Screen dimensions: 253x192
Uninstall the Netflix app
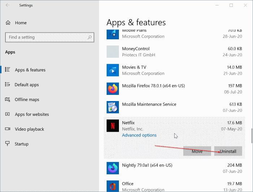[x=228, y=151]
